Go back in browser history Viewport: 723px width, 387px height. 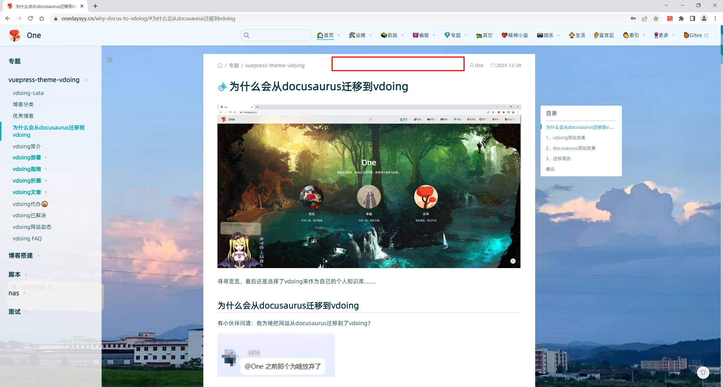[8, 18]
